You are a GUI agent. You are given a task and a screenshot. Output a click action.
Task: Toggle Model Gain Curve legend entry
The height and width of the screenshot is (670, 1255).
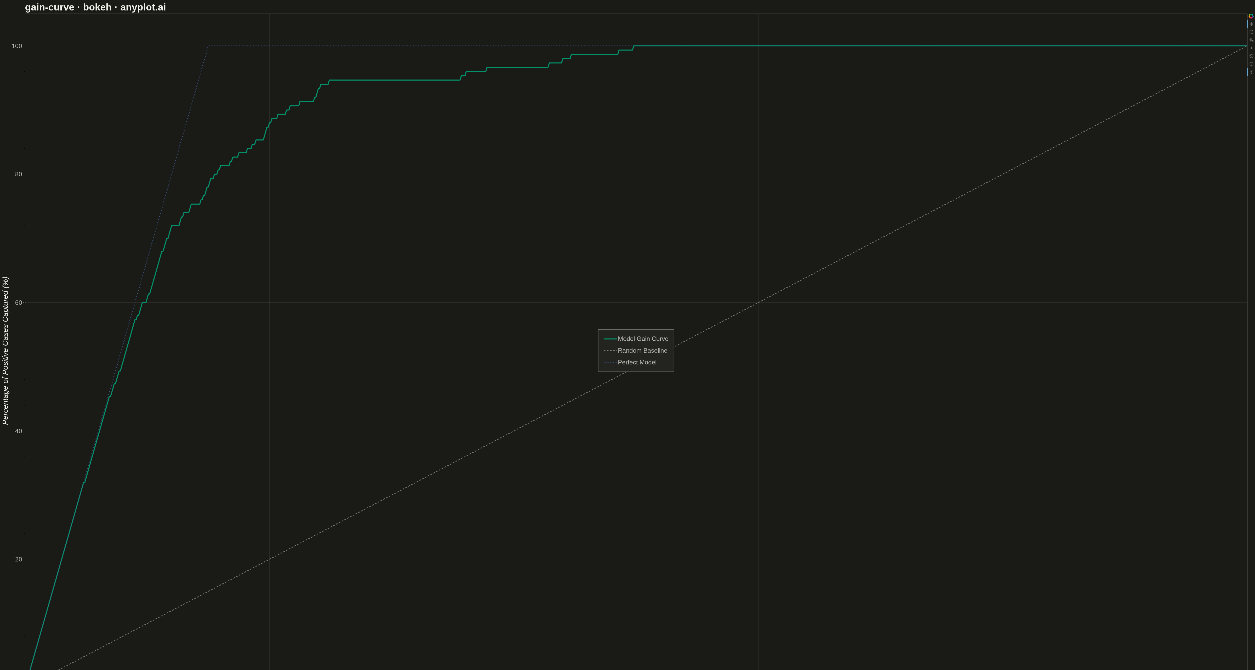[636, 339]
